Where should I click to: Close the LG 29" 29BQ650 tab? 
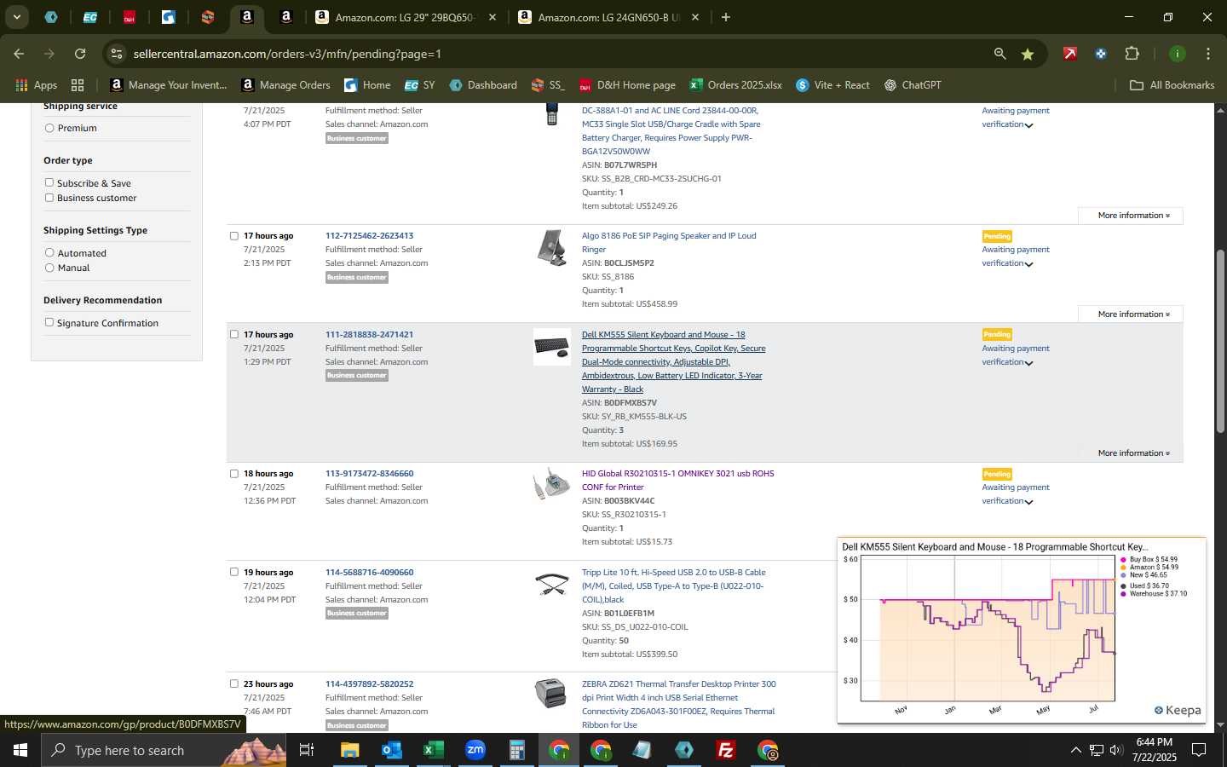[492, 17]
